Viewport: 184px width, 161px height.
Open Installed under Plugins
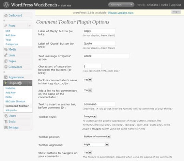(11, 88)
